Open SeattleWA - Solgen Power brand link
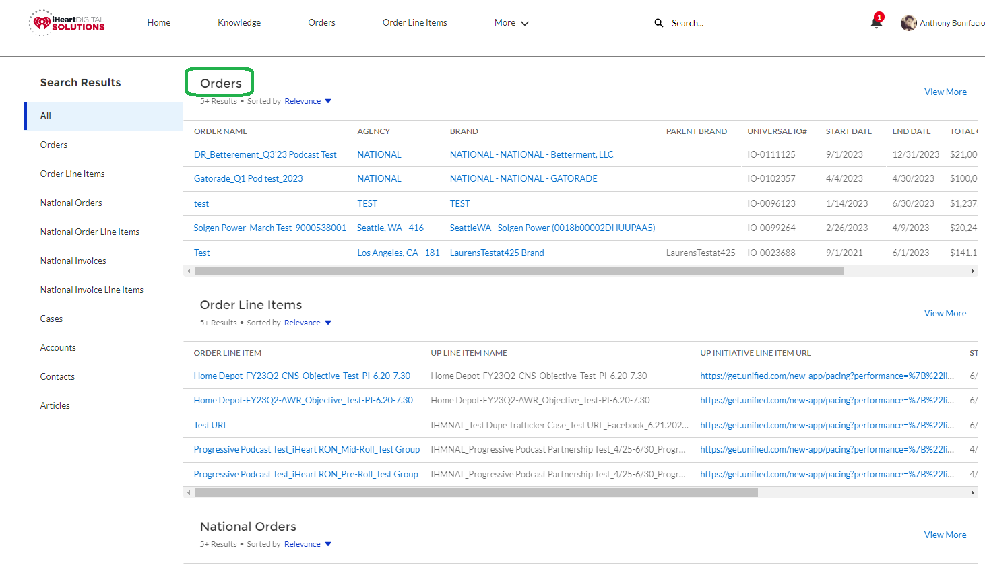985x567 pixels. 552,228
